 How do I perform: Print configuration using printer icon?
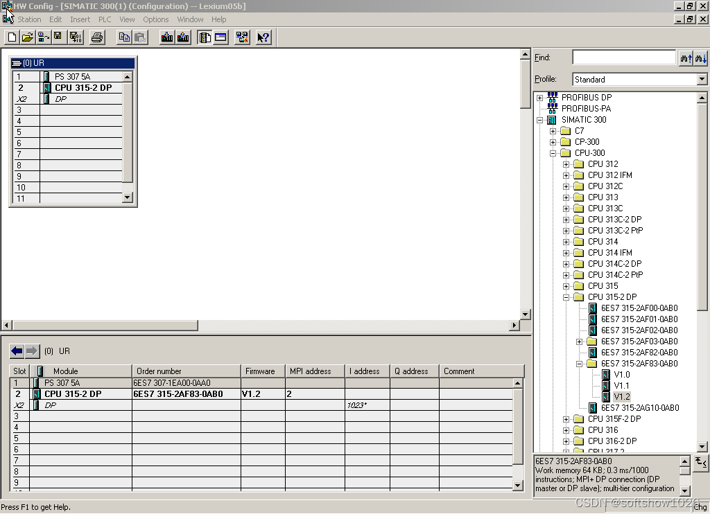pos(96,37)
